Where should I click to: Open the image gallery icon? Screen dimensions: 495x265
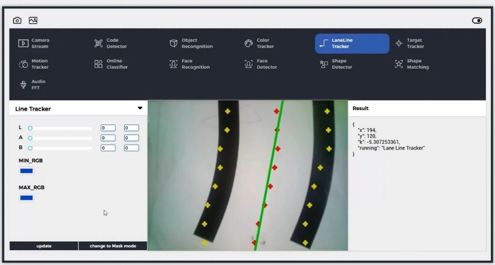(33, 20)
